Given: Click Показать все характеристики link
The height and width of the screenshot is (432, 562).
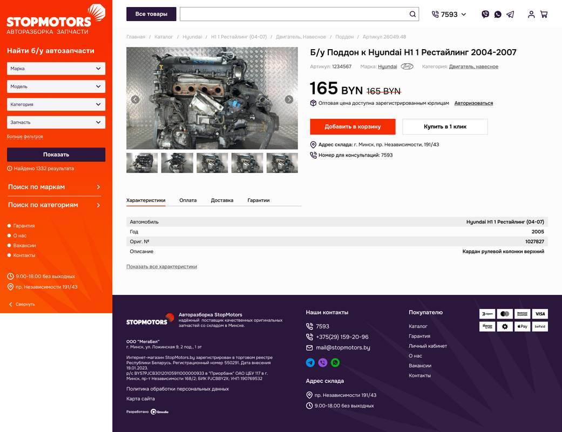Looking at the screenshot, I should 161,266.
